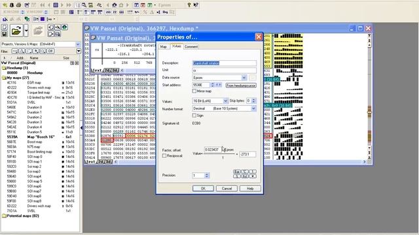419x235 pixels.
Task: Click the green house icon in left panel
Action: tap(64, 27)
